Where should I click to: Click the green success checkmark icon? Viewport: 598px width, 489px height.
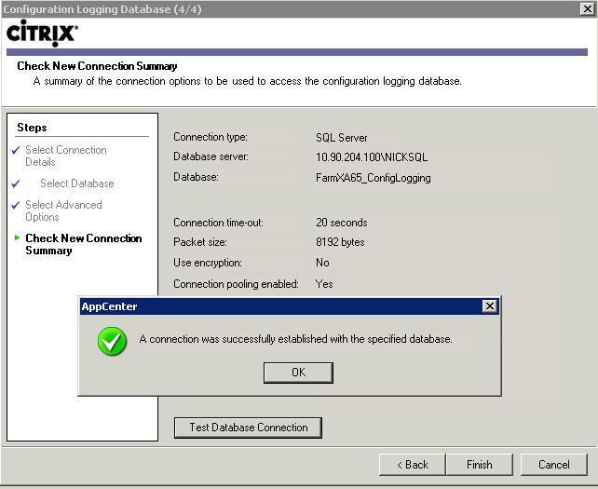112,342
